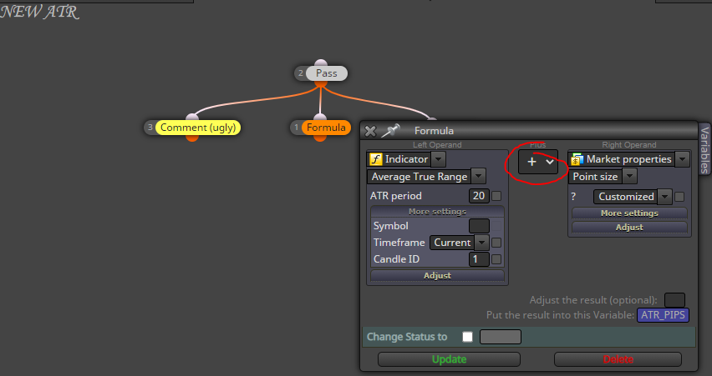Click the Symbol input field

click(x=479, y=226)
